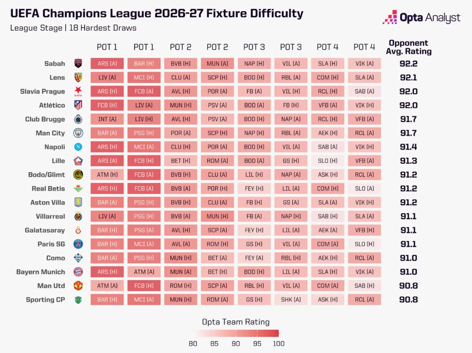The width and height of the screenshot is (472, 353).
Task: Click the Villarreal team name label
Action: [50, 216]
